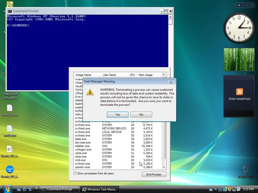The width and height of the screenshot is (258, 193).
Task: Sort processes by User Name column
Action: 114,75
